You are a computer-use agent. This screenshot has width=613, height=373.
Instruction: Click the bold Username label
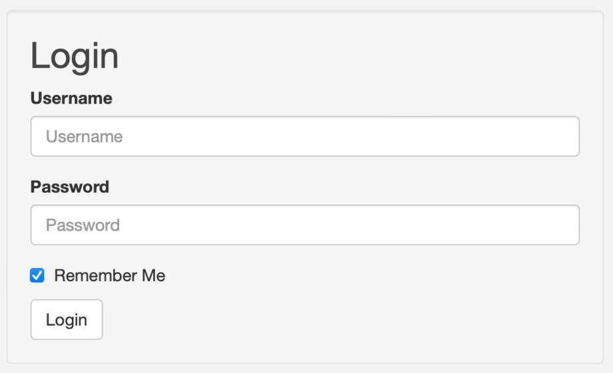coord(71,98)
